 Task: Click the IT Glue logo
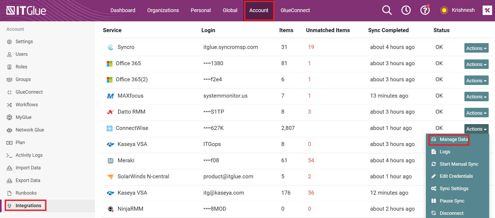[x=26, y=11]
